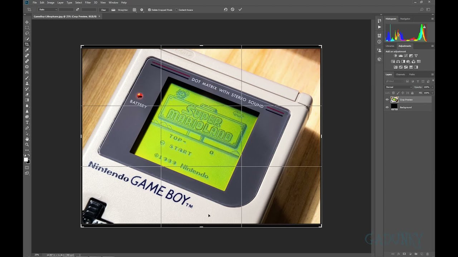The image size is (458, 257).
Task: Click the Straighten tool button
Action: (x=120, y=10)
